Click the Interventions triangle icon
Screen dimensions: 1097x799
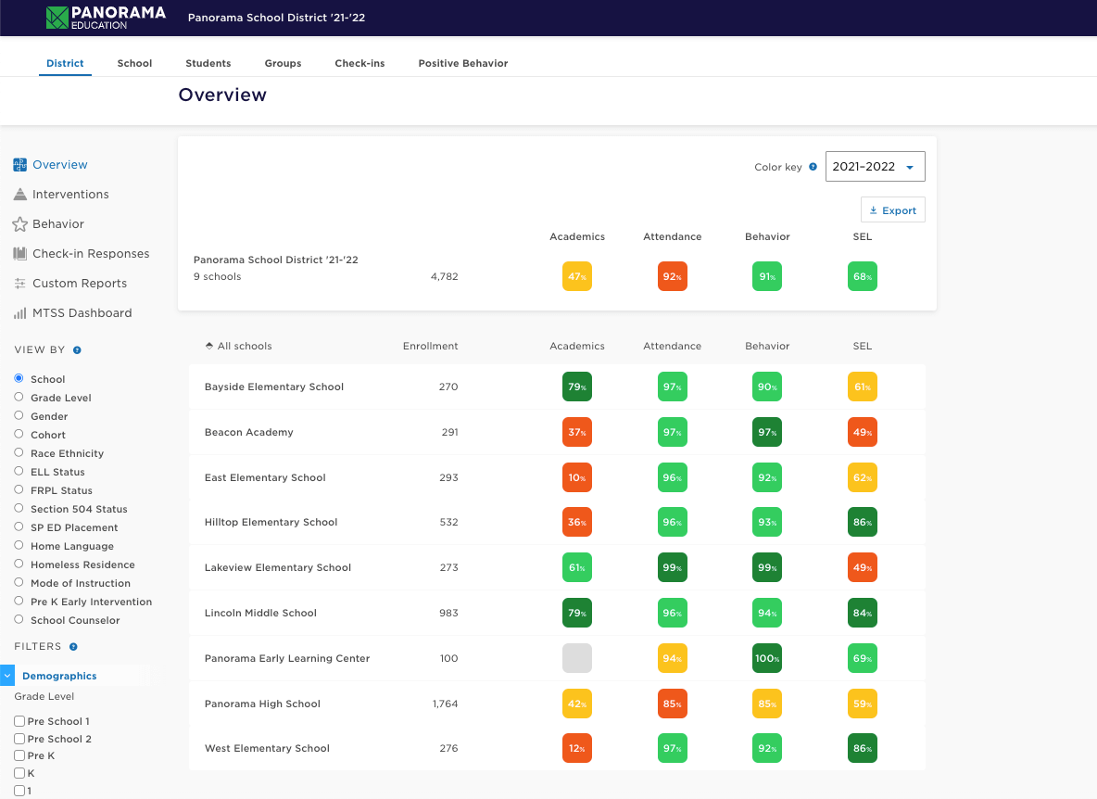coord(19,194)
